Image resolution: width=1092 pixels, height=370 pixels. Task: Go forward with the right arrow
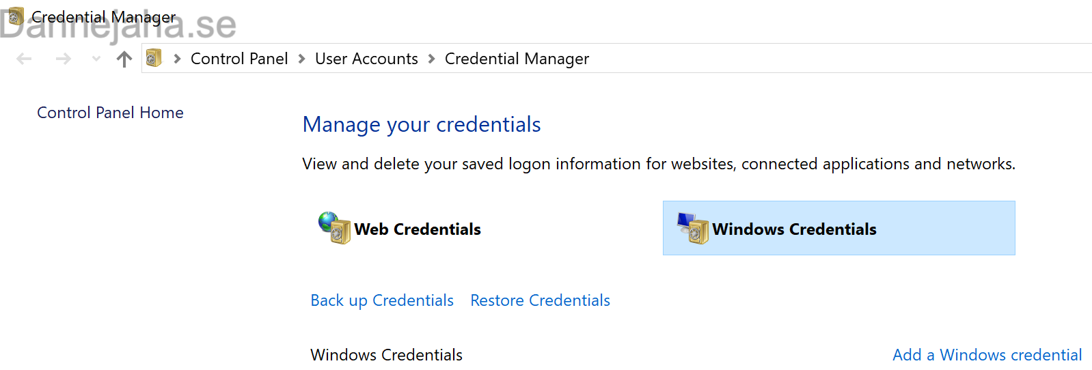pos(64,59)
